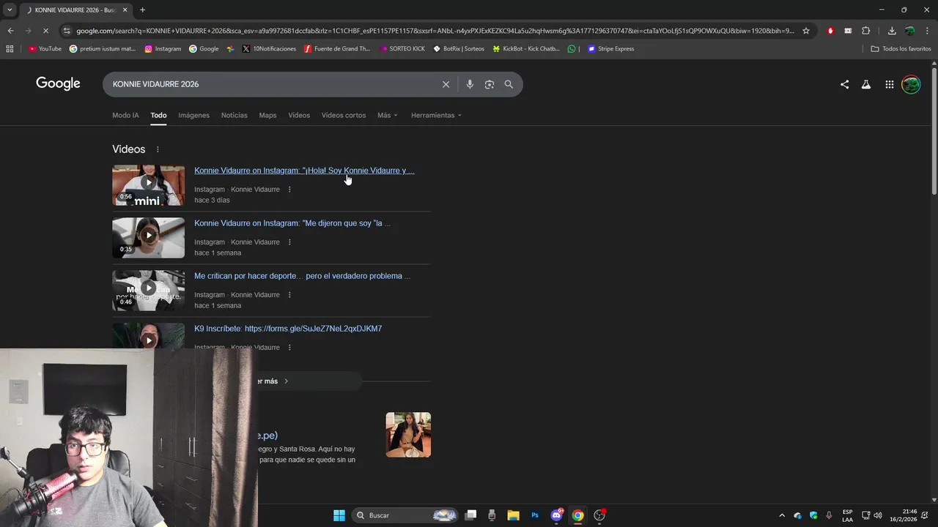938x527 pixels.
Task: Switch to Modo IA tab
Action: pos(125,116)
